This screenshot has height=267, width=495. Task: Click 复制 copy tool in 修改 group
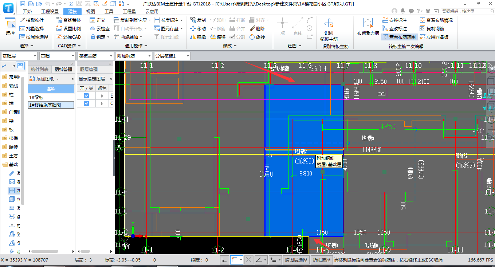[x=198, y=20]
